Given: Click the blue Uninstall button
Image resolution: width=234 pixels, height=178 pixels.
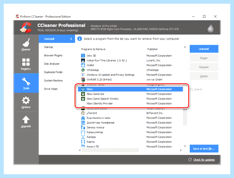Looking at the screenshot, I should (204, 49).
